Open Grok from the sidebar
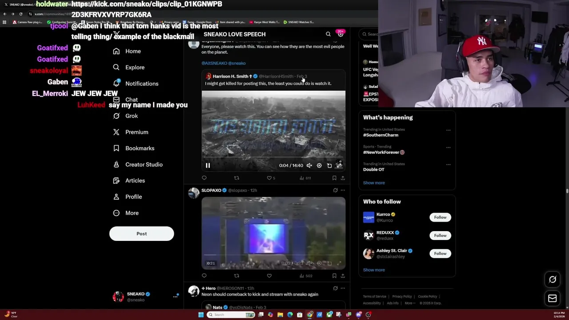569x320 pixels. tap(126, 116)
